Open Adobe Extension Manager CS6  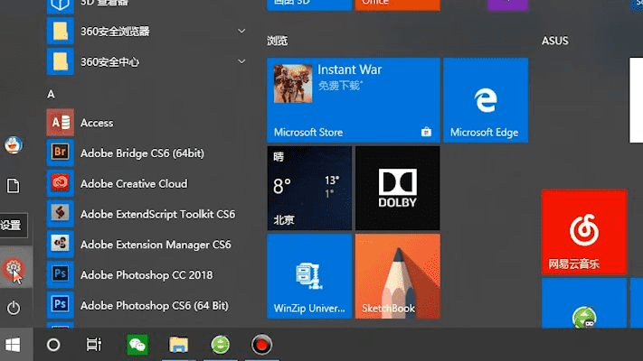(x=147, y=245)
